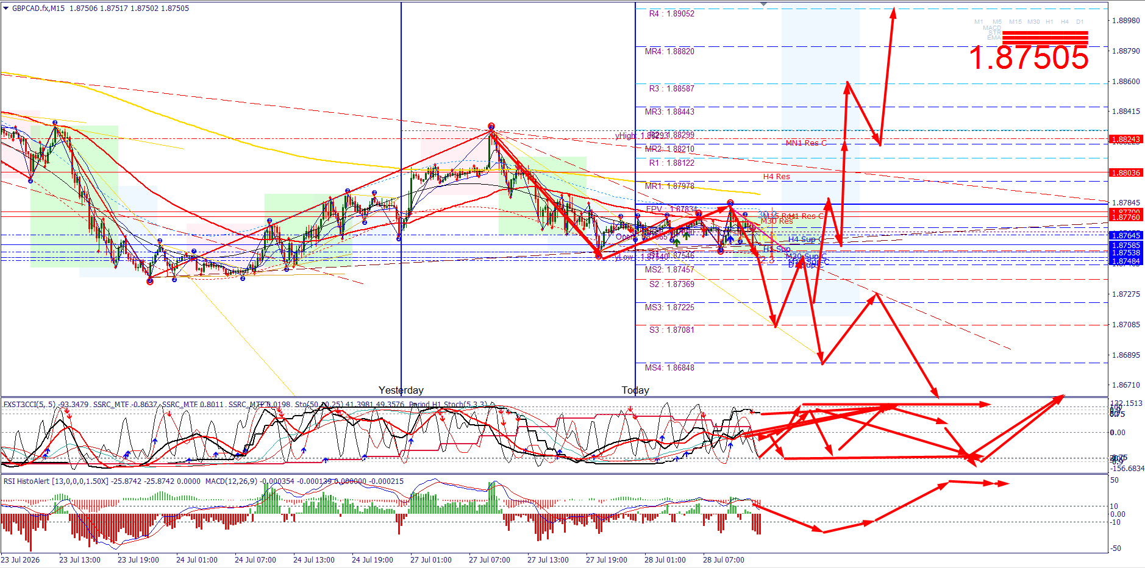Select the MS4: 1.86848 pivot label

click(x=669, y=367)
